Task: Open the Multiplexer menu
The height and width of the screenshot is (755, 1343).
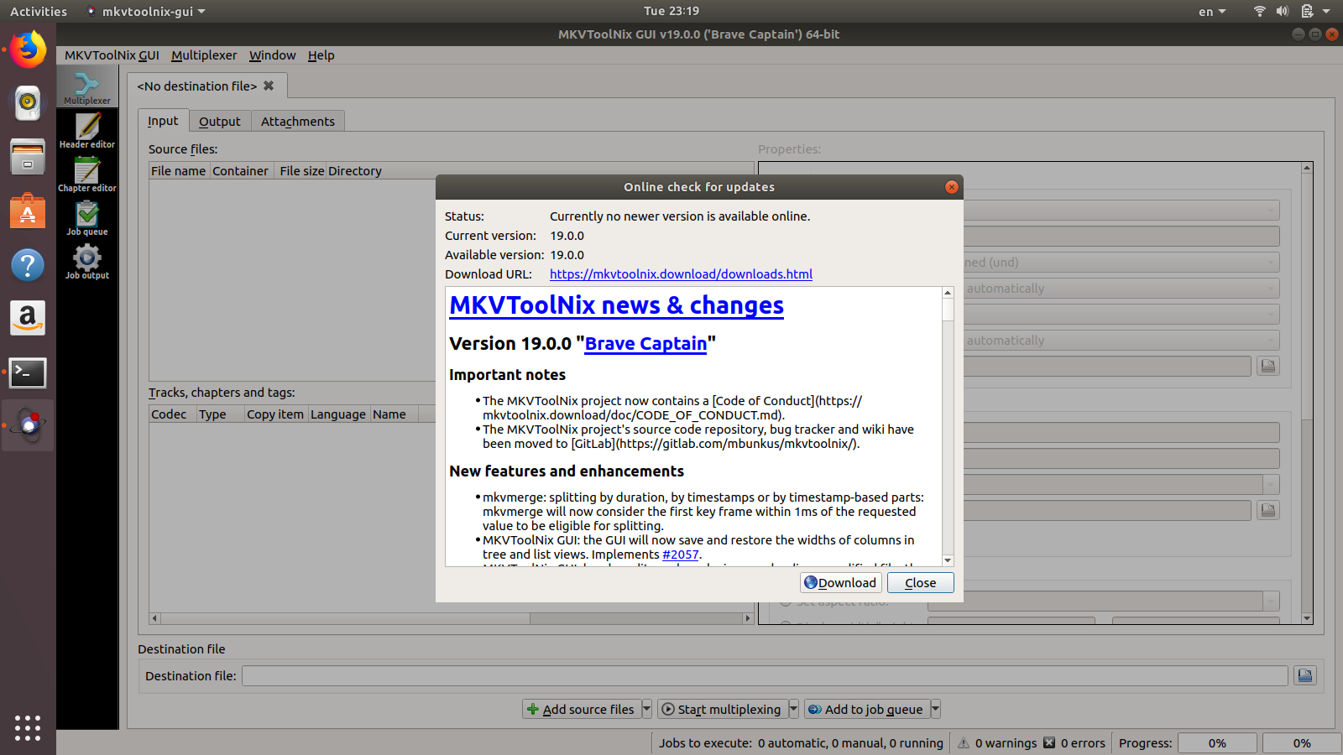Action: tap(204, 55)
